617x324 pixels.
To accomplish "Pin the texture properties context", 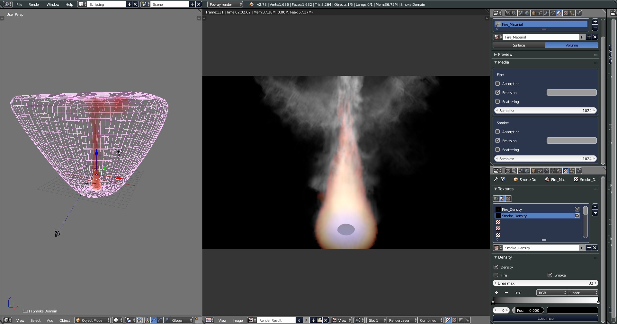I will [x=496, y=180].
